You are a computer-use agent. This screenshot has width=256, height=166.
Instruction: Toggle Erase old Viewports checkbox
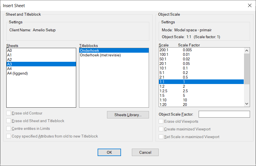click(x=161, y=121)
